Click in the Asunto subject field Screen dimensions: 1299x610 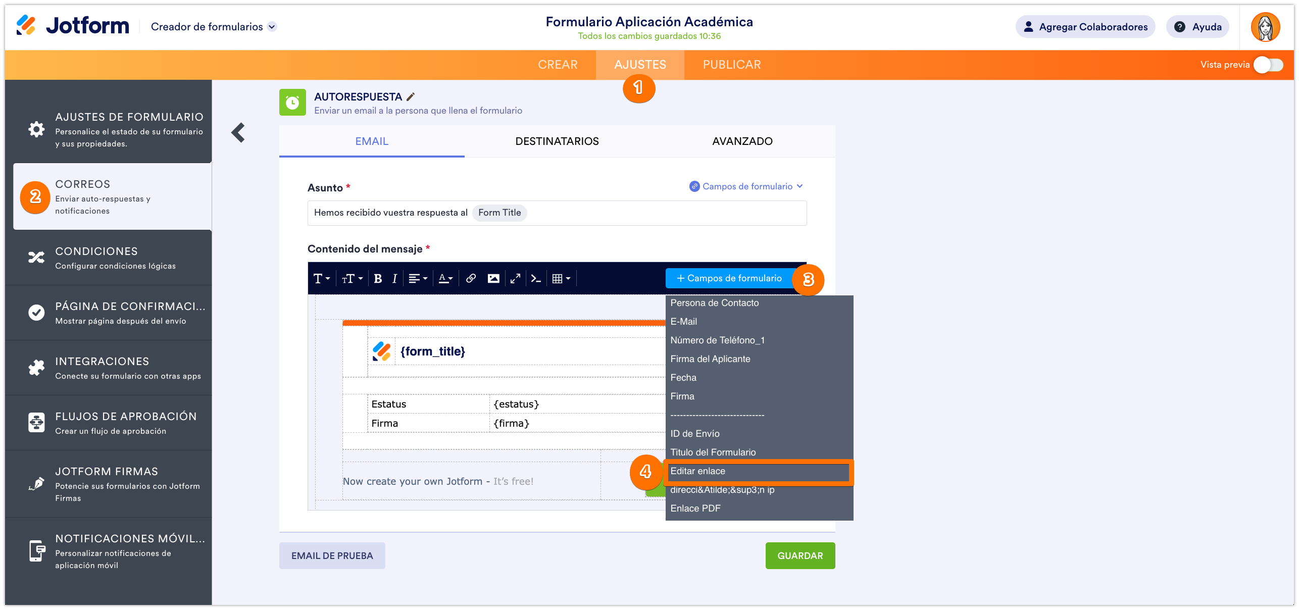[657, 213]
